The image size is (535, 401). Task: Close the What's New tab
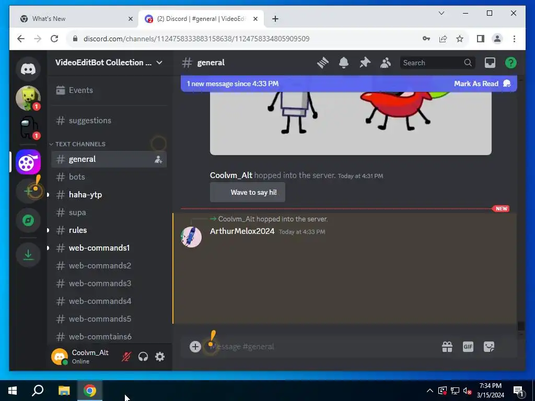(x=130, y=19)
